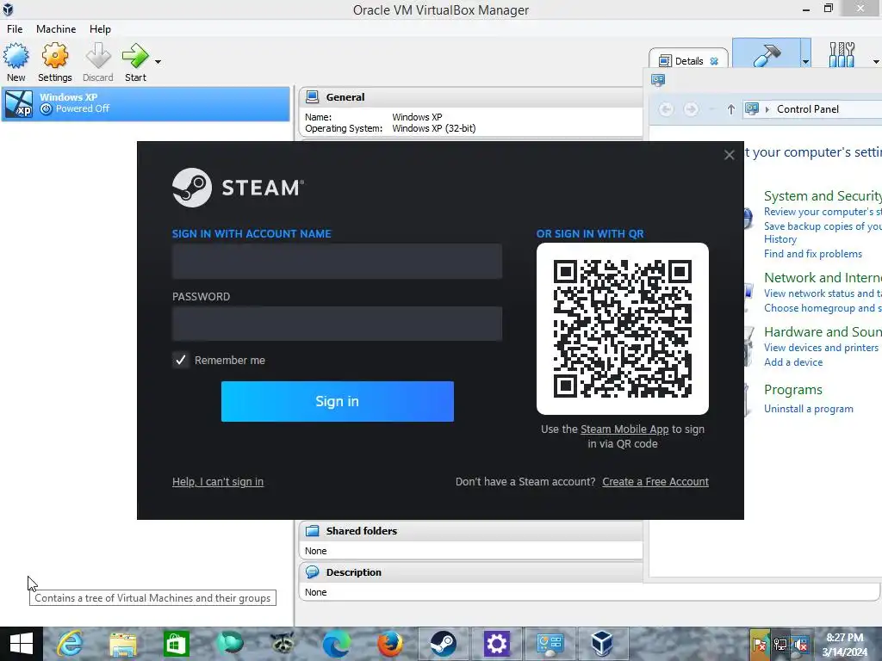Click the Control Panel taskbar icon
The height and width of the screenshot is (661, 882).
coord(550,644)
